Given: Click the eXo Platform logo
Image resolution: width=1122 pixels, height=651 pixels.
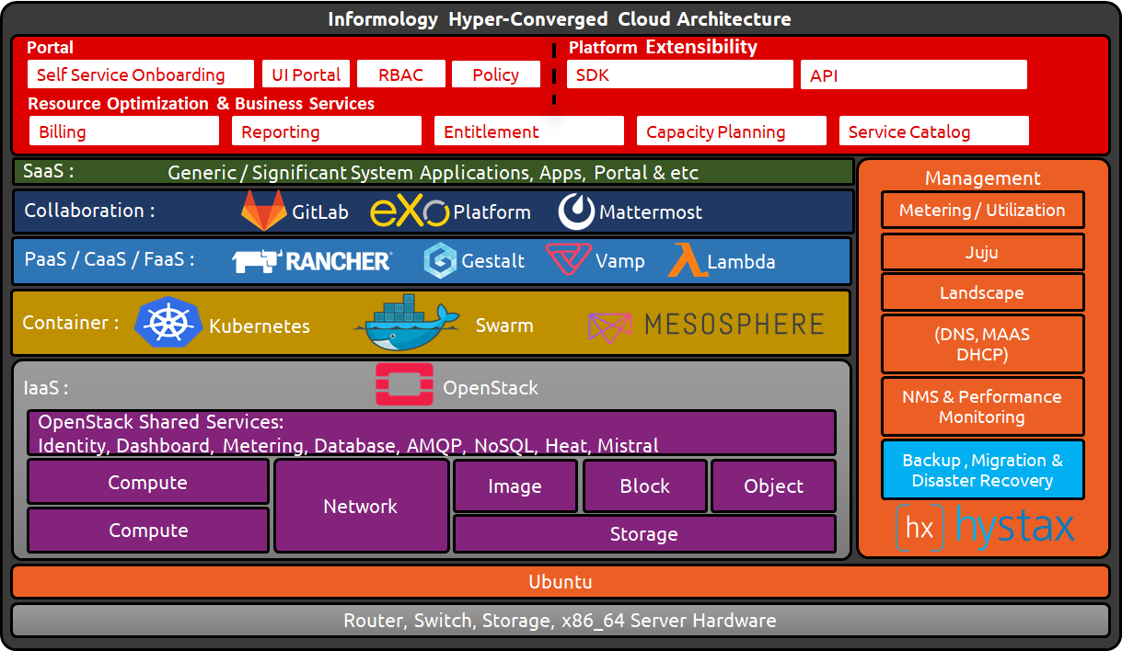Looking at the screenshot, I should (x=411, y=211).
